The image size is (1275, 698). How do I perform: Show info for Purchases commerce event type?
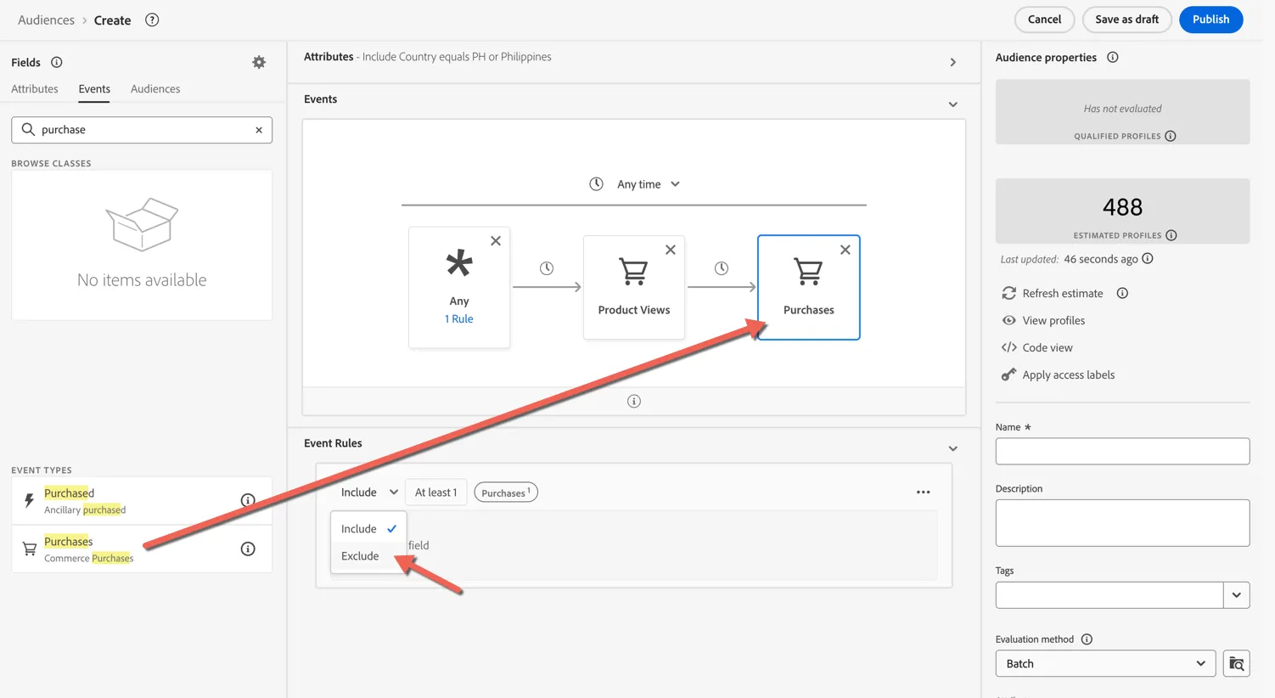(248, 549)
